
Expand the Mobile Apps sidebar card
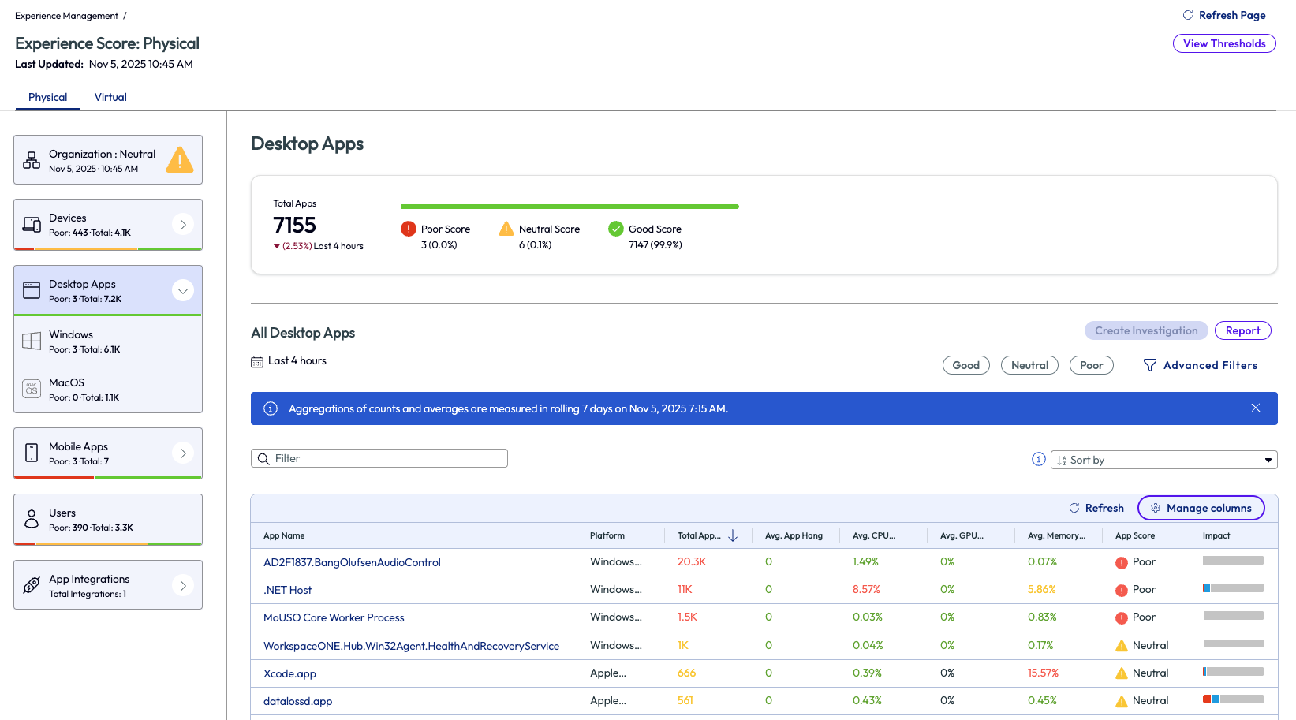click(183, 453)
